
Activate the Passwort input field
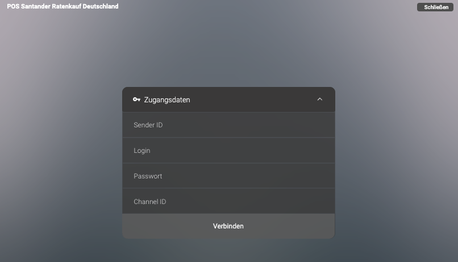[x=228, y=176]
